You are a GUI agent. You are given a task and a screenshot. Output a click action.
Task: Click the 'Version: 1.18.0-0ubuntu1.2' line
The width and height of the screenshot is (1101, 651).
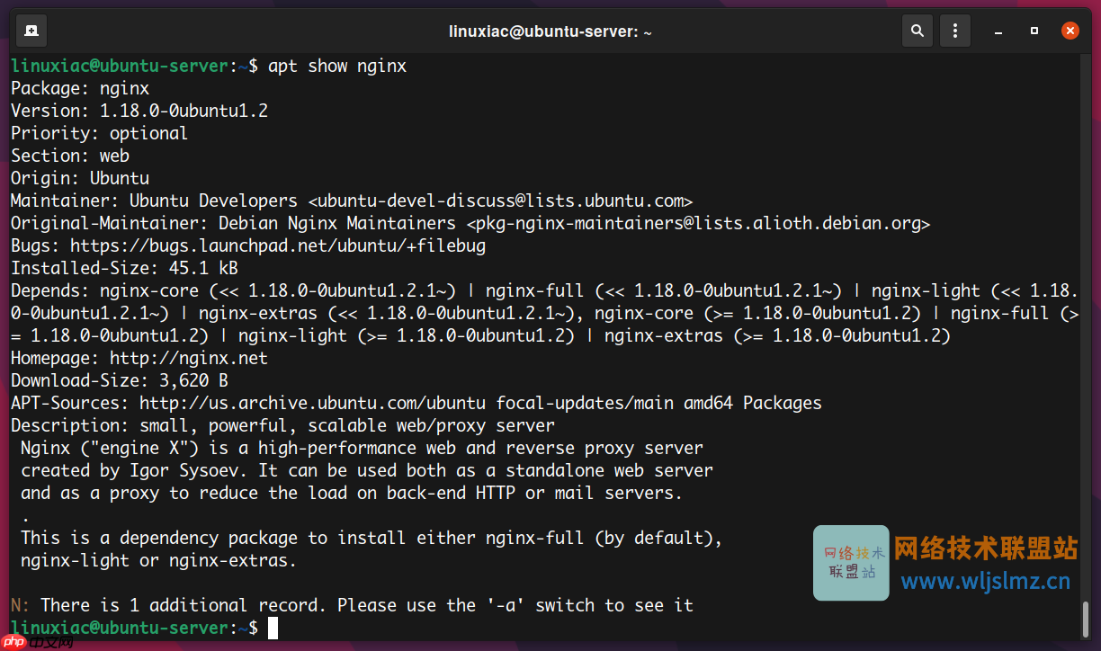[139, 111]
